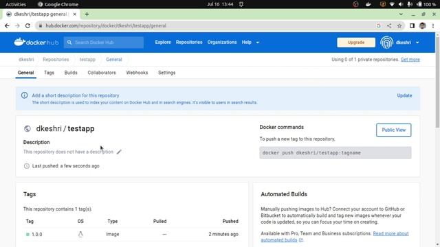The width and height of the screenshot is (440, 247).
Task: Open Organizations in the top navigation
Action: pyautogui.click(x=222, y=43)
